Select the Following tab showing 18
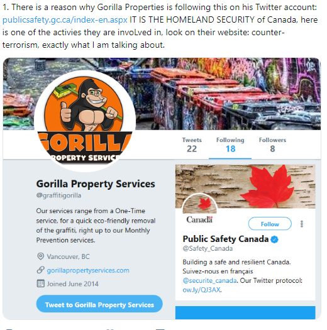This screenshot has width=327, height=330. [230, 145]
